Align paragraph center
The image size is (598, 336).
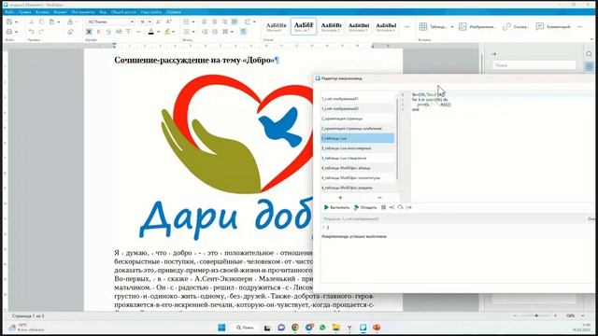coord(214,22)
